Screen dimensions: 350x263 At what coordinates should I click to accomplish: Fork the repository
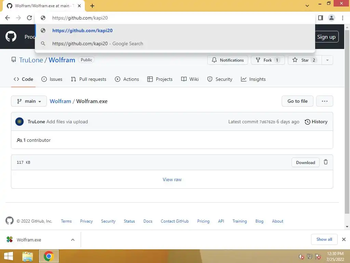[x=268, y=60]
